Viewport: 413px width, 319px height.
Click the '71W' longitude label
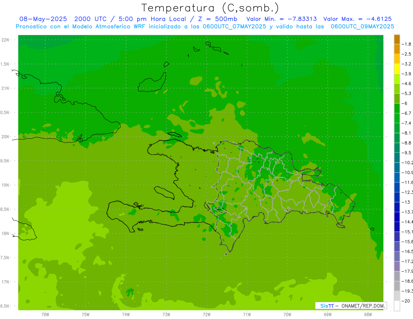247,315
